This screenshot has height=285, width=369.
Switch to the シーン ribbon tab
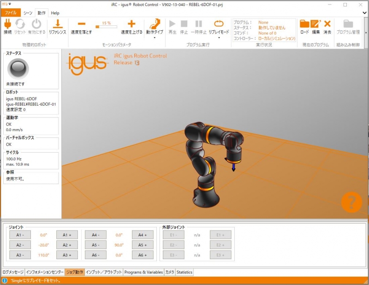click(x=28, y=13)
